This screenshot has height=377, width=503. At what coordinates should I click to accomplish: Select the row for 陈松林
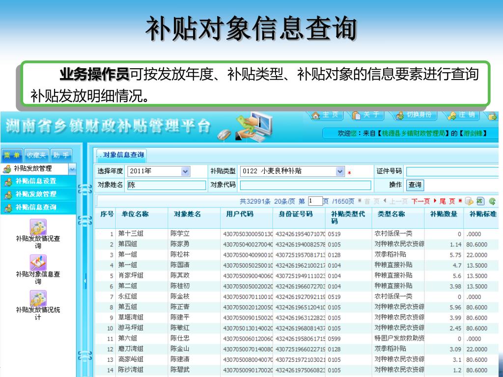click(x=297, y=255)
